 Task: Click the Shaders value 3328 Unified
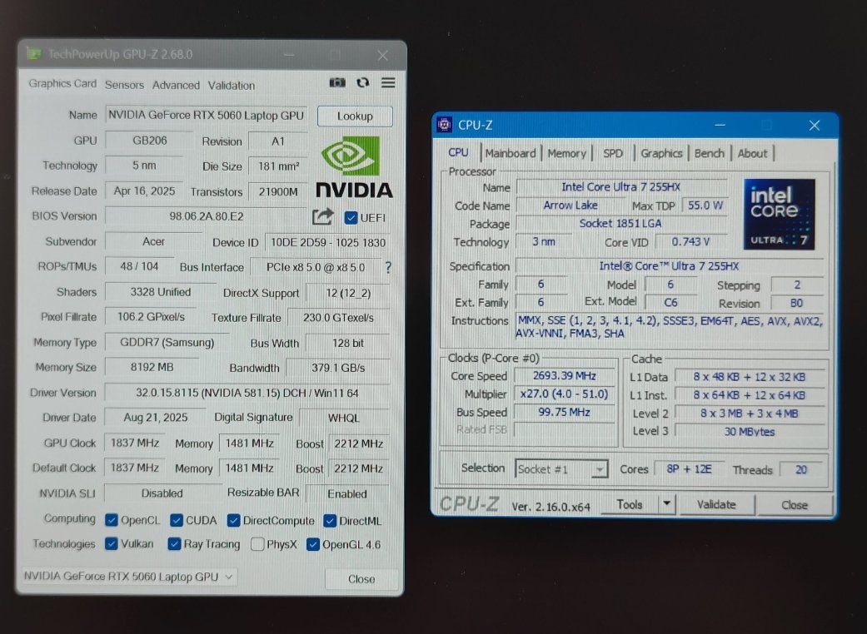click(161, 291)
